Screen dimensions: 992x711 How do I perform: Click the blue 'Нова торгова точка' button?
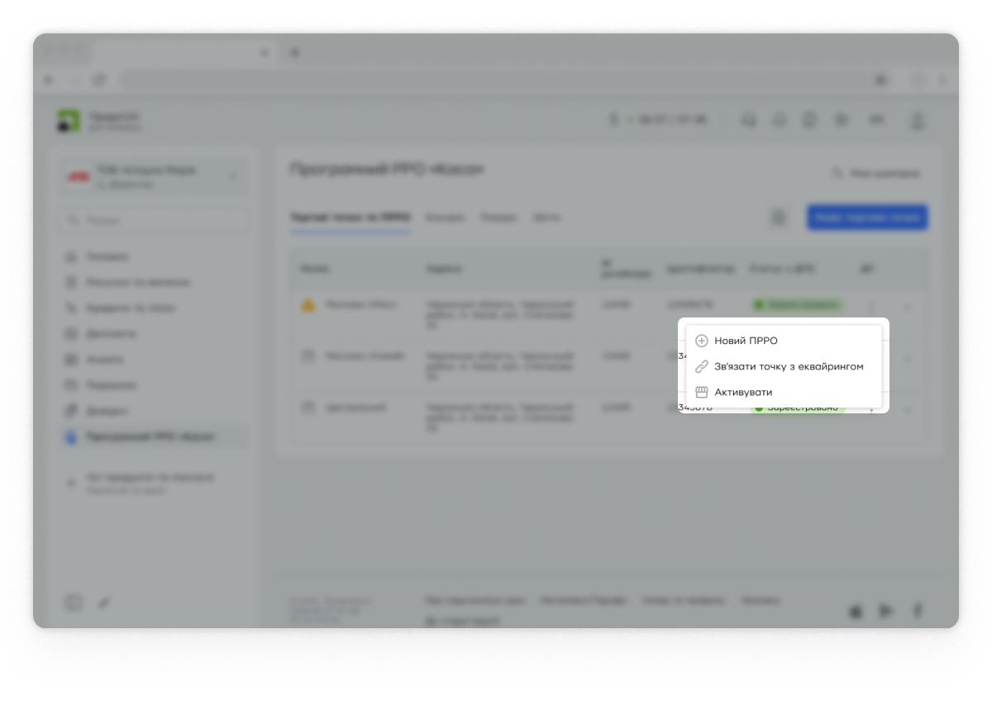click(x=867, y=217)
